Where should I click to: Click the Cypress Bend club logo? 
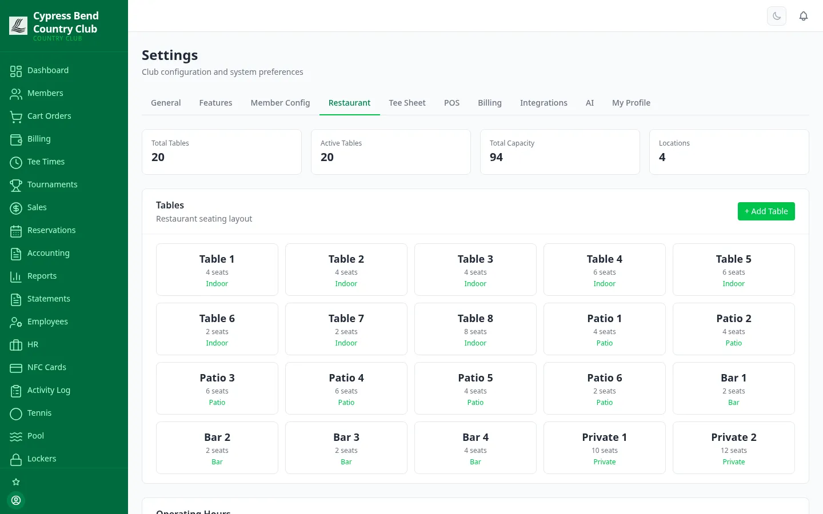click(18, 25)
